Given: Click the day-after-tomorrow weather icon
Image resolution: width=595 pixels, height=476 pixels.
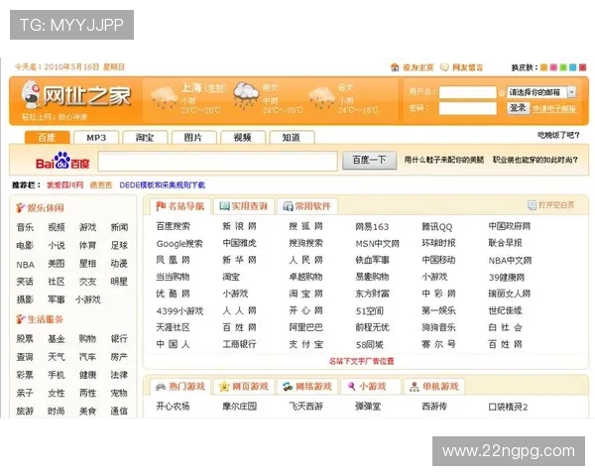Looking at the screenshot, I should pos(321,97).
